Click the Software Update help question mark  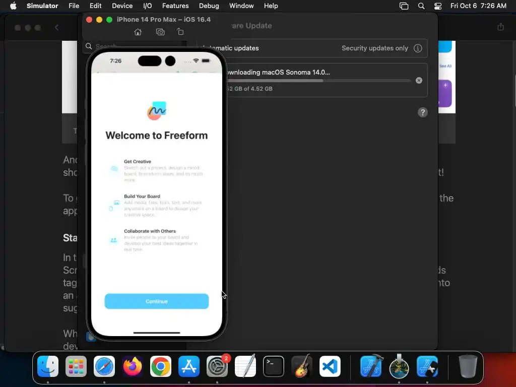[423, 112]
